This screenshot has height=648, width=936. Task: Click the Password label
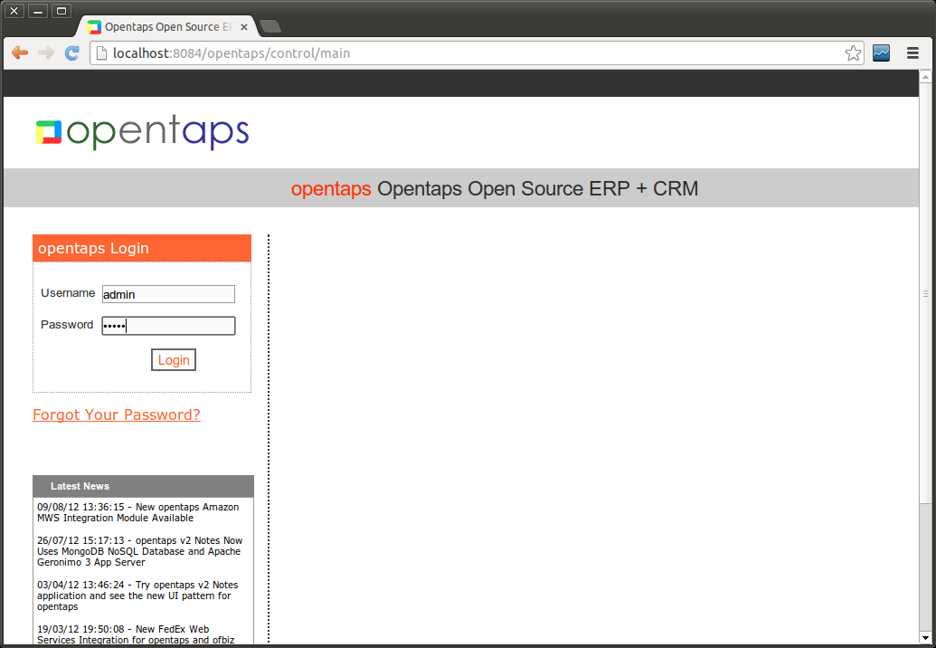[x=67, y=324]
